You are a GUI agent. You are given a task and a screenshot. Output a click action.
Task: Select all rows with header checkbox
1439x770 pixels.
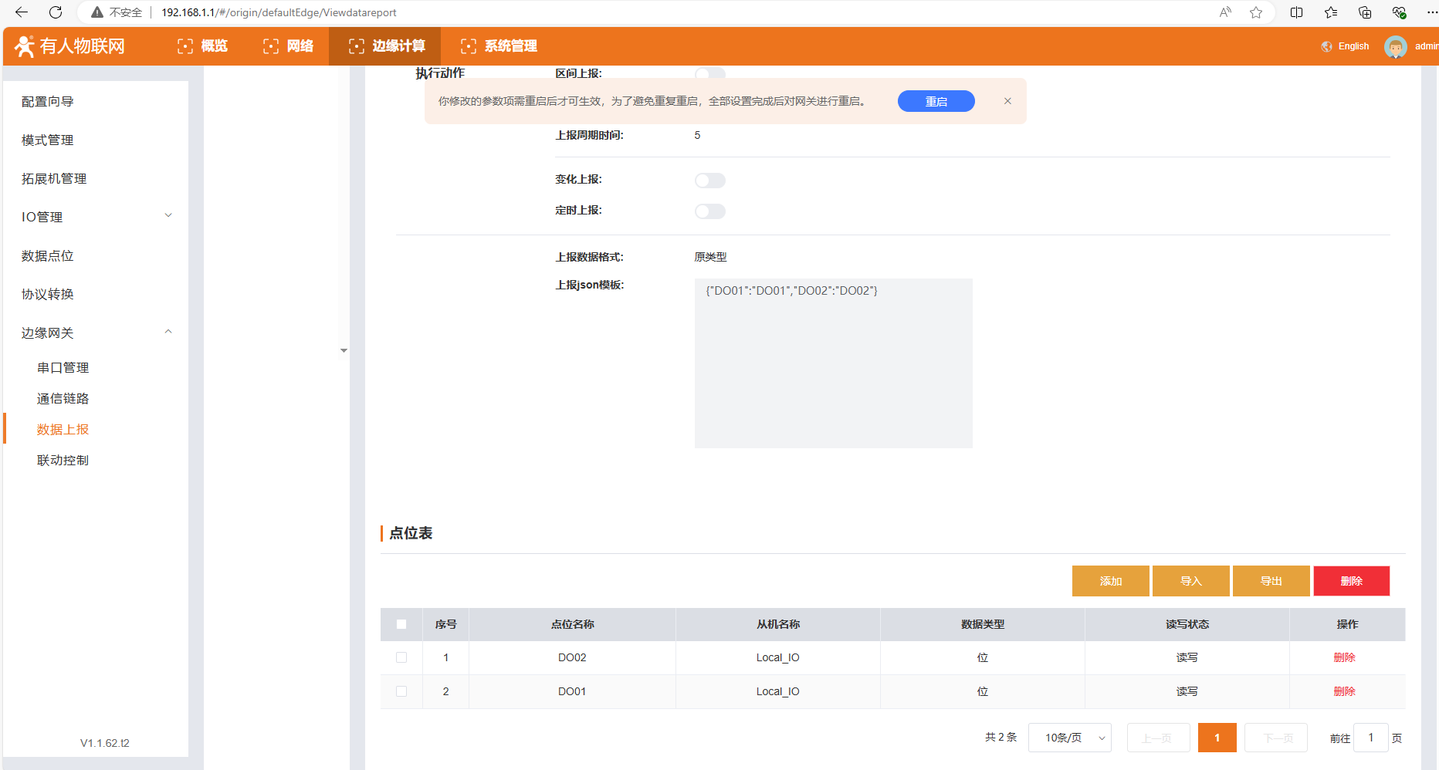coord(401,624)
